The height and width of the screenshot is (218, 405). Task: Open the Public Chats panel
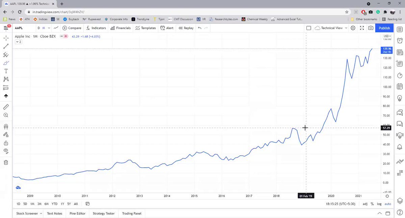click(x=400, y=112)
